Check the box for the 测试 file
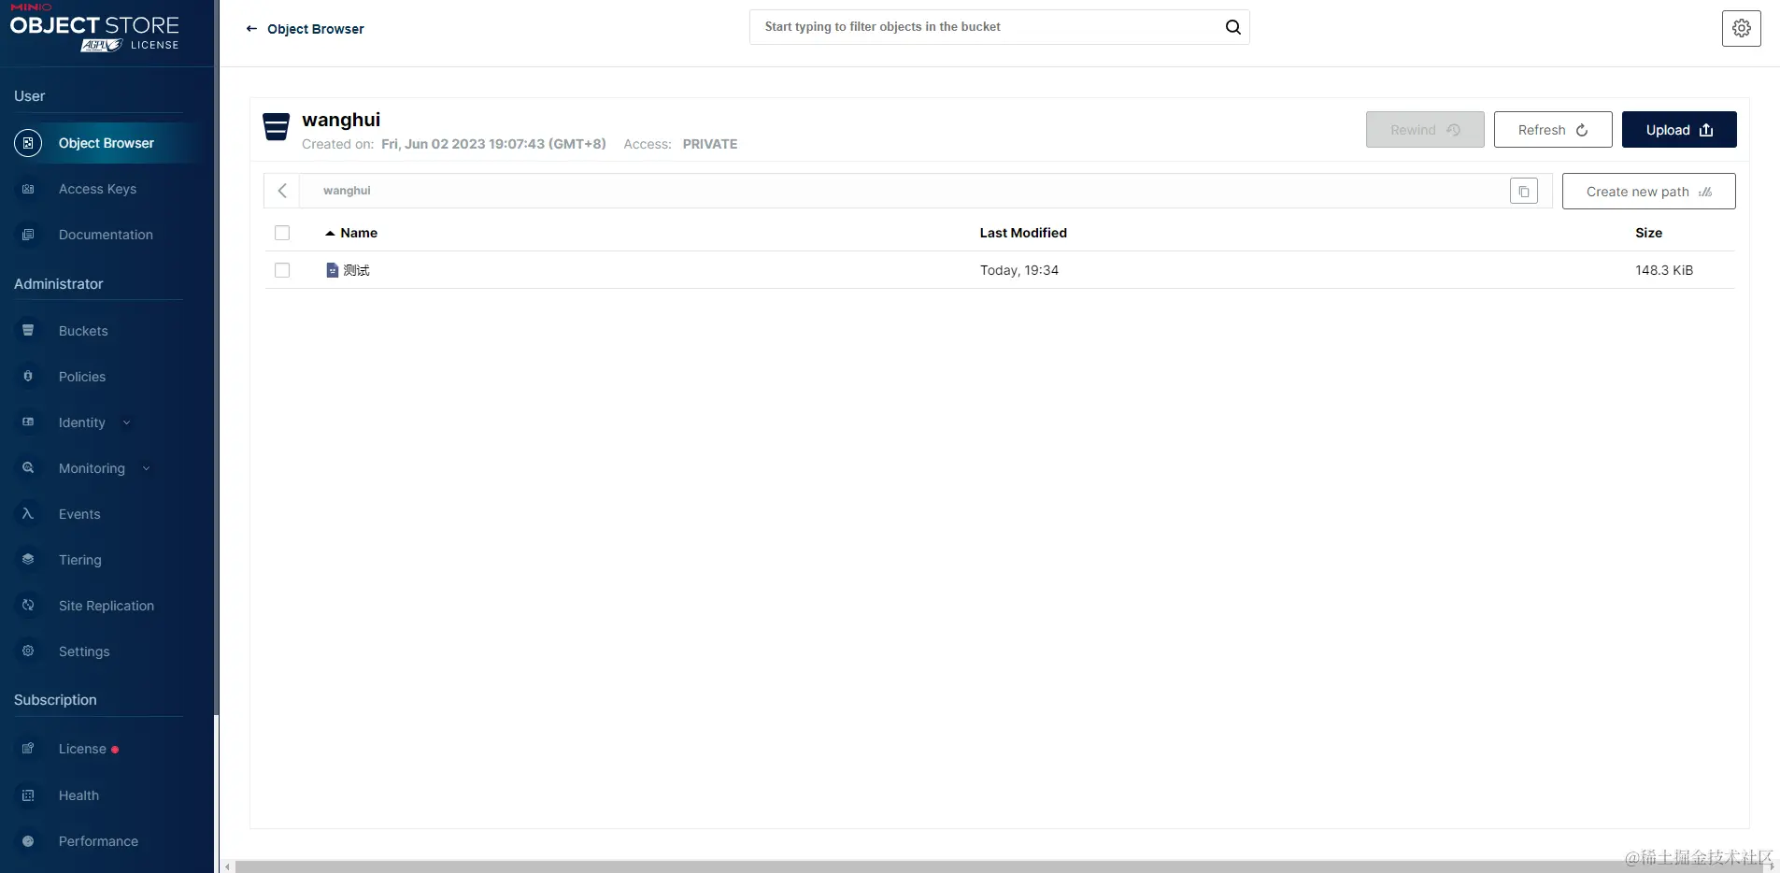Image resolution: width=1780 pixels, height=873 pixels. point(282,270)
